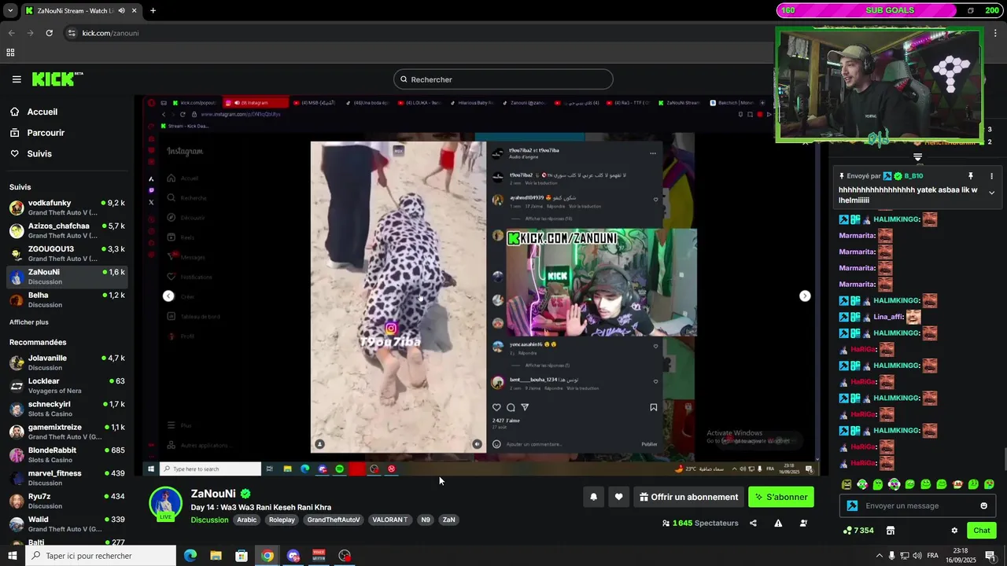Select the VALORANT tag
This screenshot has width=1007, height=566.
(x=389, y=520)
